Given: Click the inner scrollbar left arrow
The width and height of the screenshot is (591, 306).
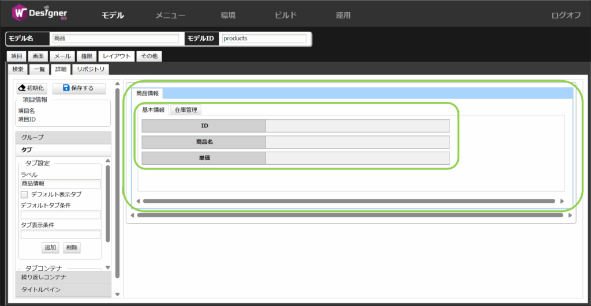Looking at the screenshot, I should tap(138, 201).
